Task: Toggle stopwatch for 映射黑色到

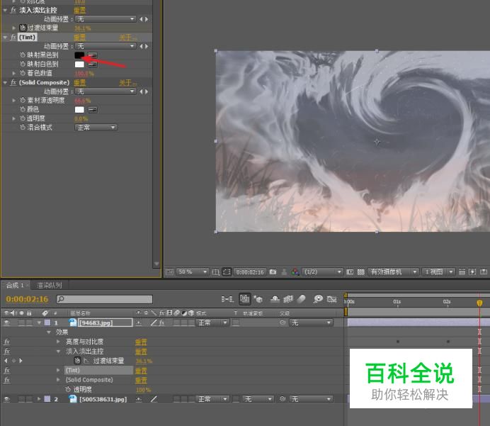Action: pos(23,55)
